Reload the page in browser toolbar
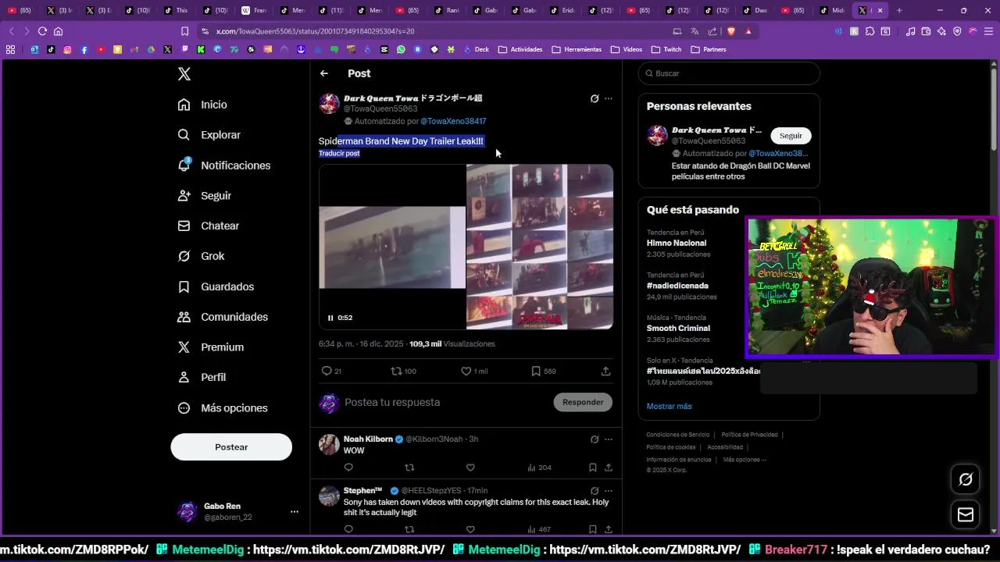 coord(42,31)
